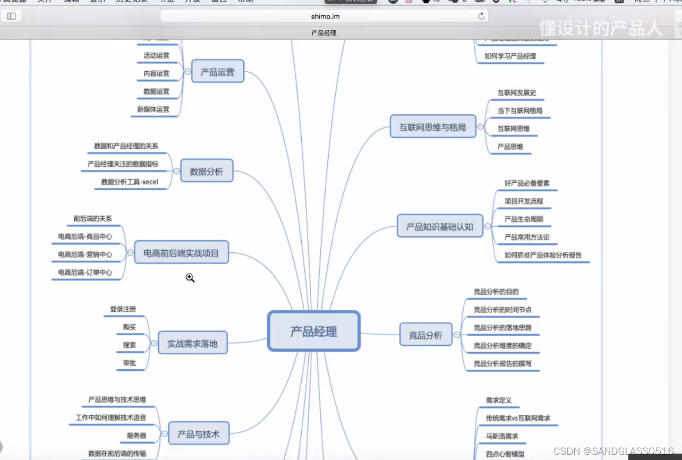The image size is (682, 460).
Task: Collapse the 互联网思维与格局 branch circle
Action: pyautogui.click(x=480, y=127)
